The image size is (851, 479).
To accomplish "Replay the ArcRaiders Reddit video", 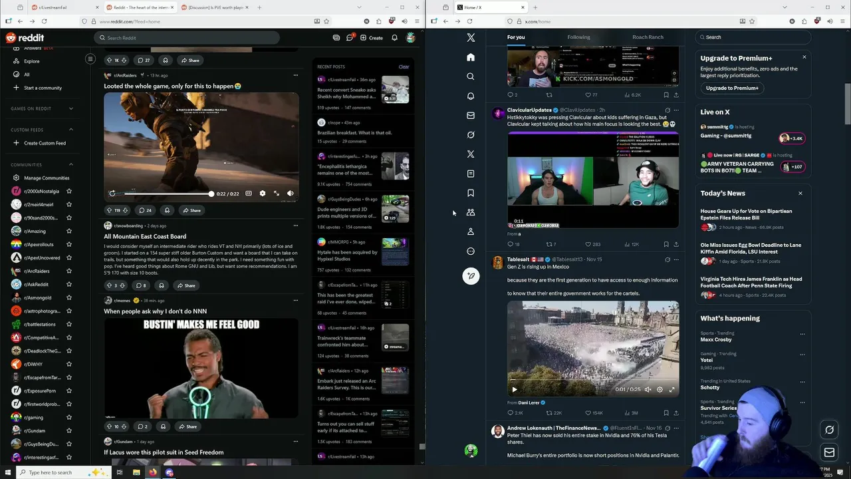I will point(112,194).
